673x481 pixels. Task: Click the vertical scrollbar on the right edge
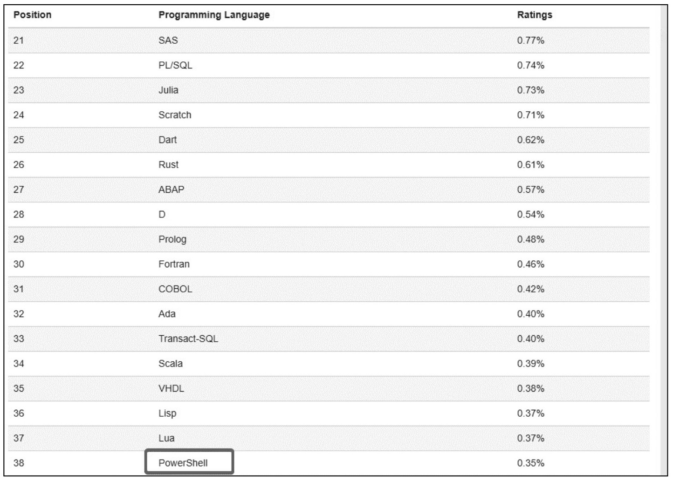click(665, 233)
